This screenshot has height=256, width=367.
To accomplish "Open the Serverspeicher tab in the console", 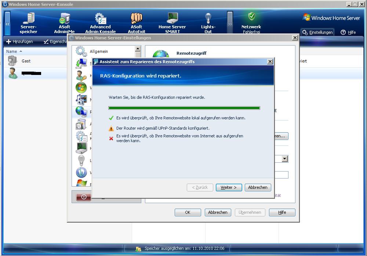I will click(28, 23).
